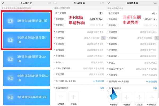
Task: Open 示例 link in 浙F form
Action: tap(102, 88)
